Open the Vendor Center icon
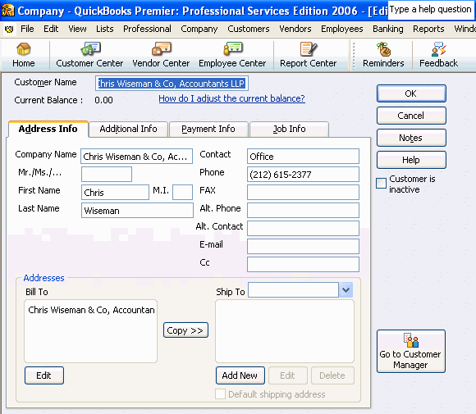Viewport: 476px width, 414px height. [161, 55]
